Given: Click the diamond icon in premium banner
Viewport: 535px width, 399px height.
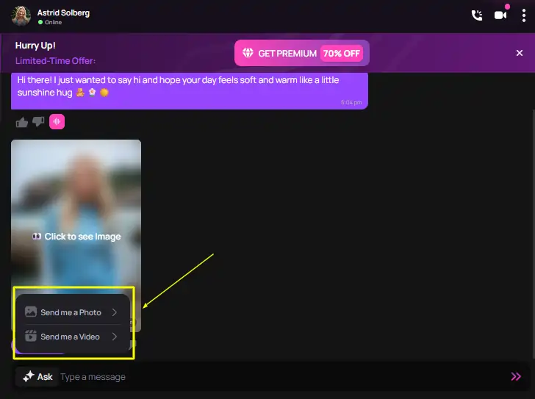Looking at the screenshot, I should (x=248, y=53).
